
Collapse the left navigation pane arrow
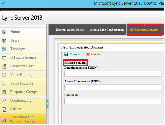(47, 104)
